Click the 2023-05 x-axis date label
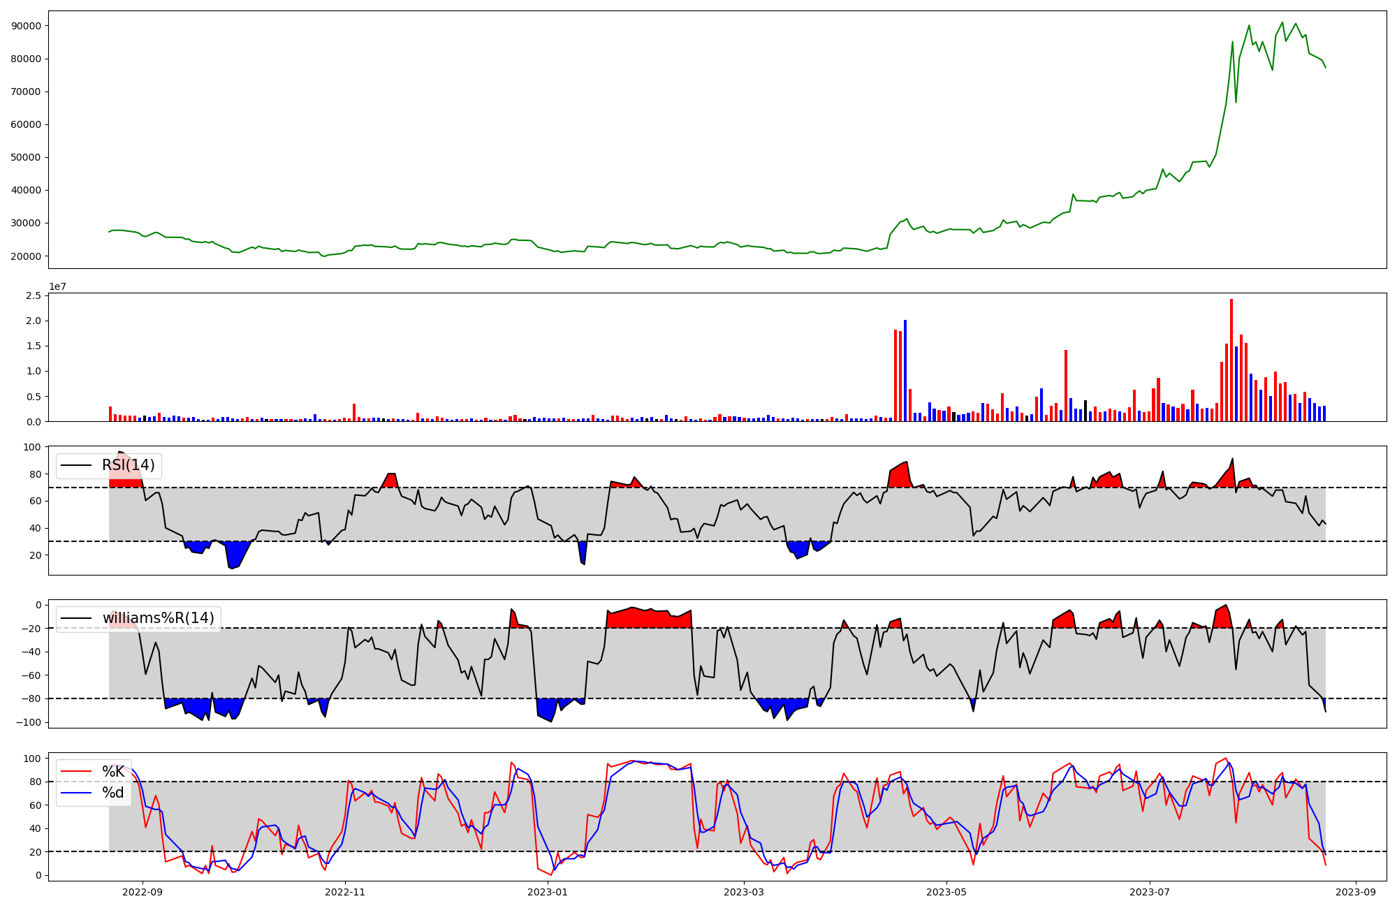The image size is (1397, 908). [946, 892]
